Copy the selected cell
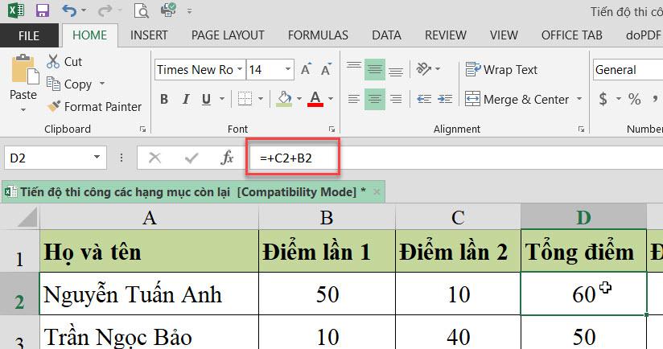Viewport: 663px width, 349px height. (x=69, y=84)
